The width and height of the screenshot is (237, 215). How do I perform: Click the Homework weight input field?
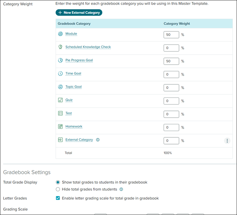[x=171, y=127]
